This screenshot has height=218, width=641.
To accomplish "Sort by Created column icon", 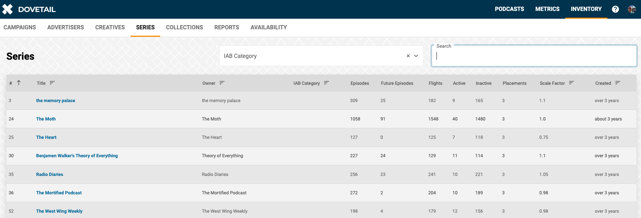I will [618, 83].
